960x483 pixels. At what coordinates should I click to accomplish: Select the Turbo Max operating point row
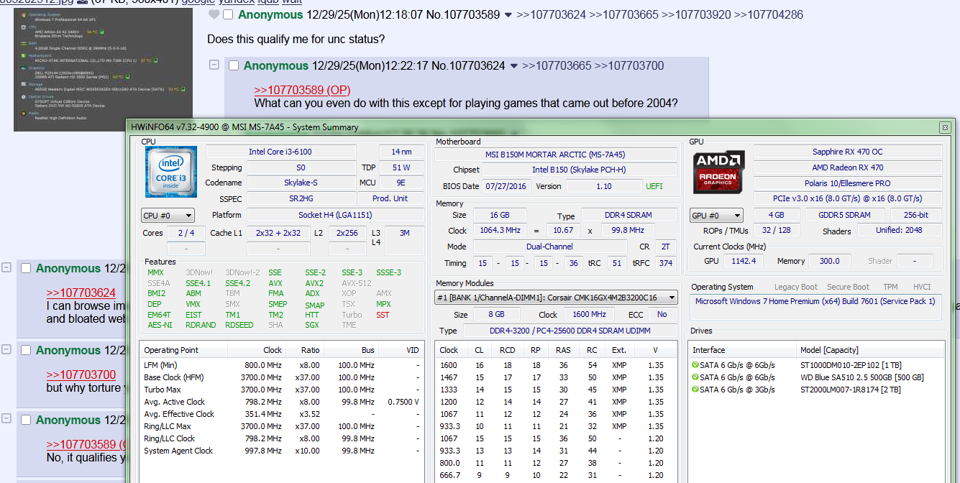click(281, 390)
